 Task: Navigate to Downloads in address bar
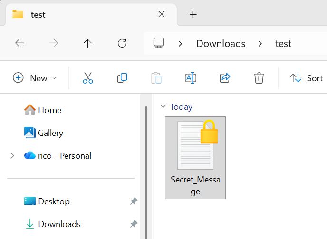click(221, 44)
